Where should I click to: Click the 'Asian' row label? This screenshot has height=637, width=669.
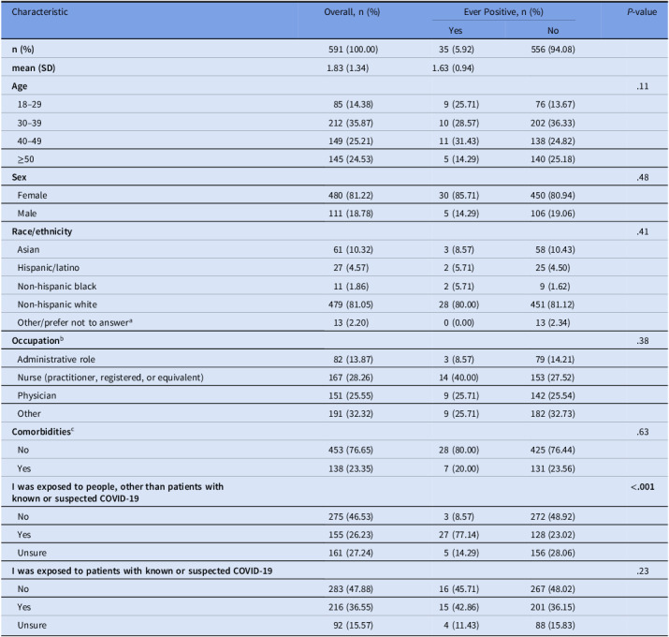click(x=29, y=249)
